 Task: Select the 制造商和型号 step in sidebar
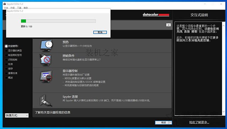click(x=13, y=55)
